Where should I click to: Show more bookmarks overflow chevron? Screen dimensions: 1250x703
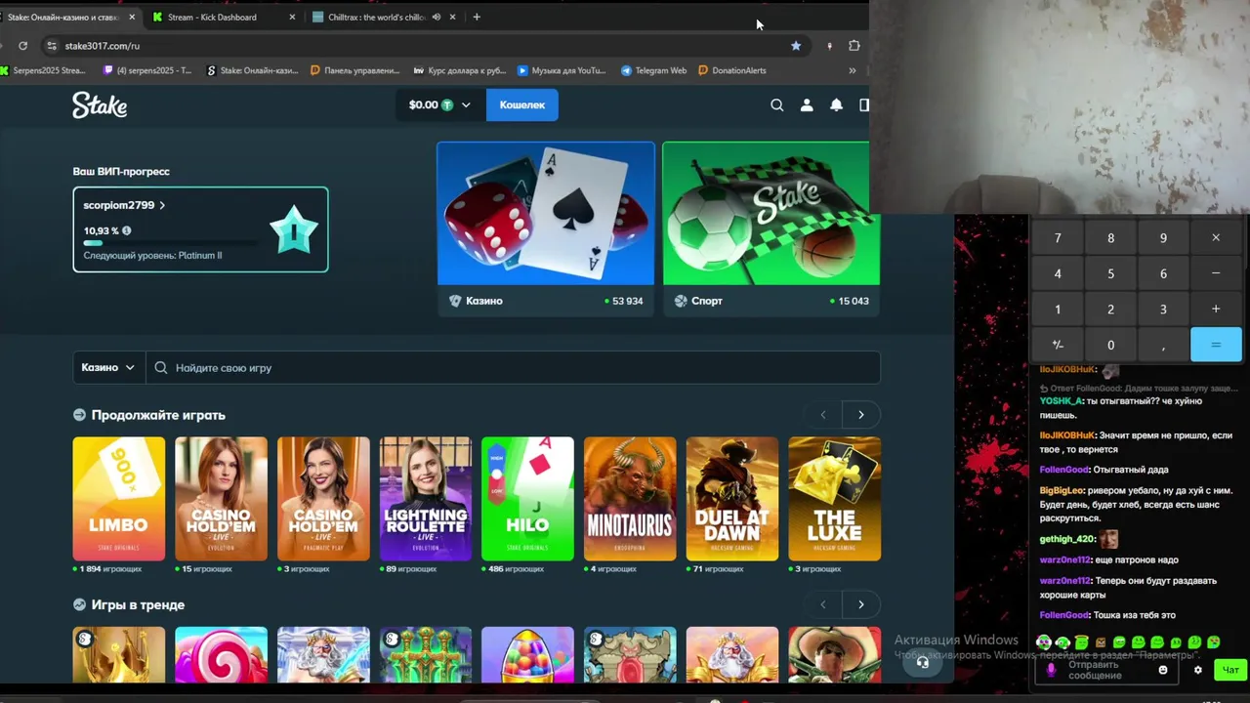853,70
